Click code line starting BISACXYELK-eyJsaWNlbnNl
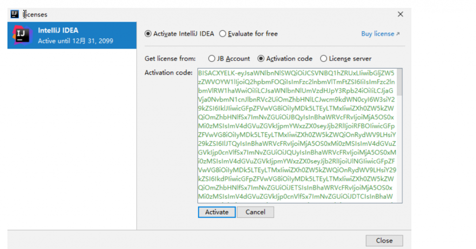This screenshot has height=249, width=476. (x=296, y=73)
